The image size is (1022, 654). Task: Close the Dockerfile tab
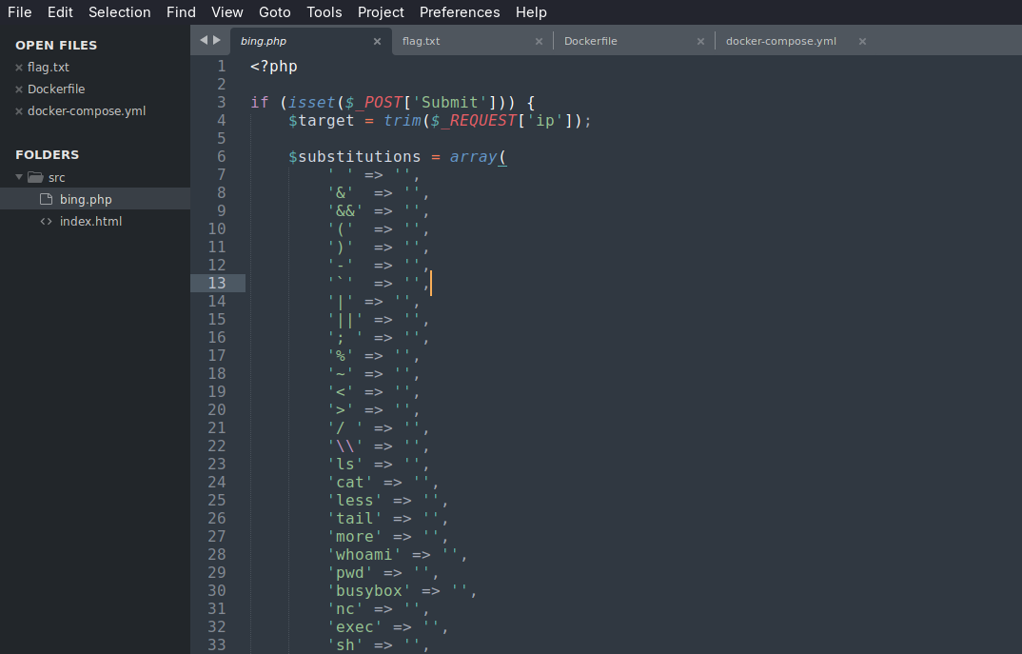click(x=700, y=41)
